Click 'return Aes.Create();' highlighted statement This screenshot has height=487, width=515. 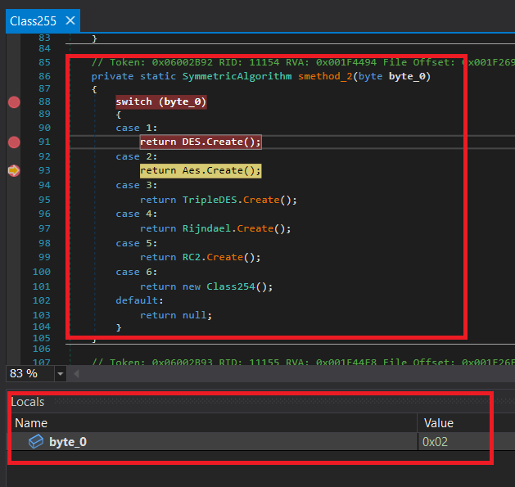(x=201, y=171)
